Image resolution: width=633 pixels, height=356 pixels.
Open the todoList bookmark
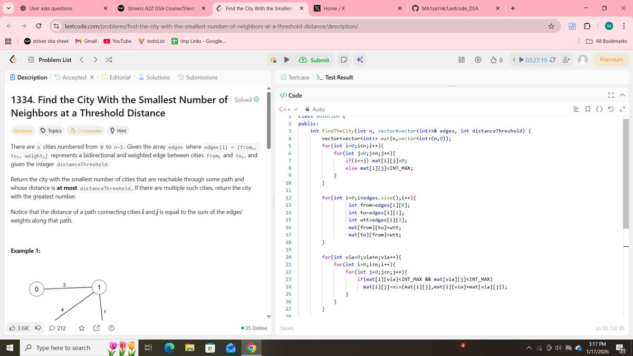[x=152, y=41]
